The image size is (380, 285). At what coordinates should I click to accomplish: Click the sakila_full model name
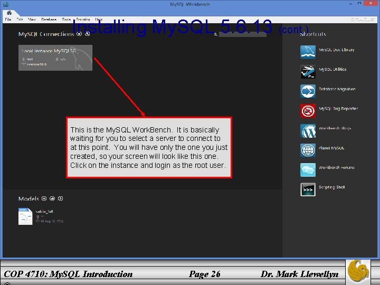click(x=44, y=211)
